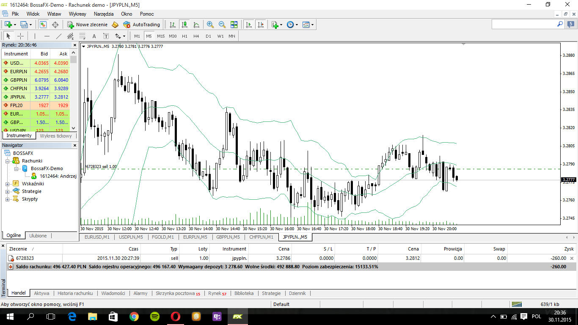Screen dimensions: 578x325
Task: Close order 6728323 with the x button
Action: click(x=572, y=258)
